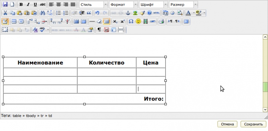Viewport: 268px width, 131px height.
Task: Insert a horizontal rule line
Action: pyautogui.click(x=92, y=21)
